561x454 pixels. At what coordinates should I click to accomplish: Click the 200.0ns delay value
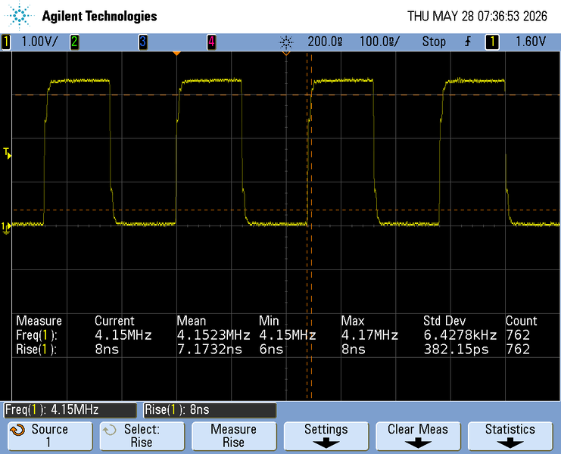pos(326,42)
